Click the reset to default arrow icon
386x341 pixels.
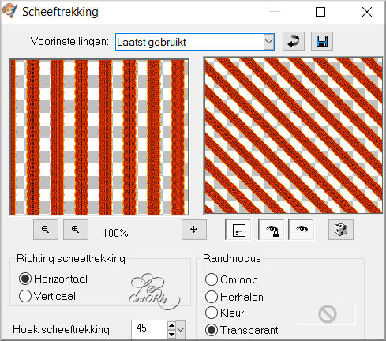(294, 41)
